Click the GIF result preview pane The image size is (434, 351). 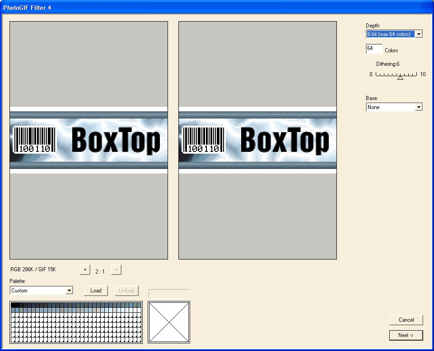(x=258, y=140)
